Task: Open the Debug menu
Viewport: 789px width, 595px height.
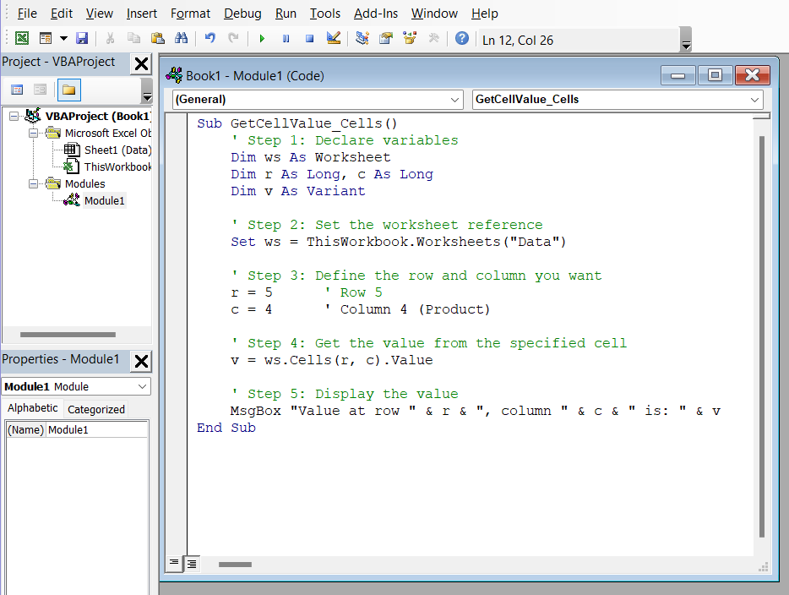Action: pos(242,14)
